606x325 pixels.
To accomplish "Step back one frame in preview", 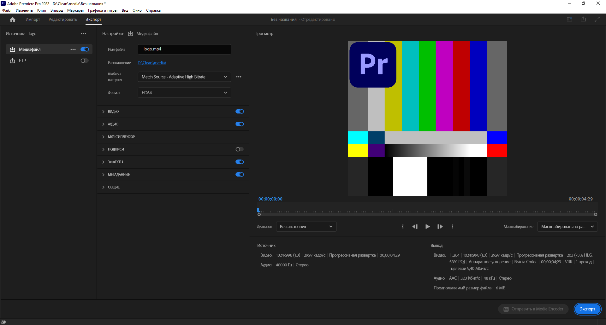I will [415, 227].
